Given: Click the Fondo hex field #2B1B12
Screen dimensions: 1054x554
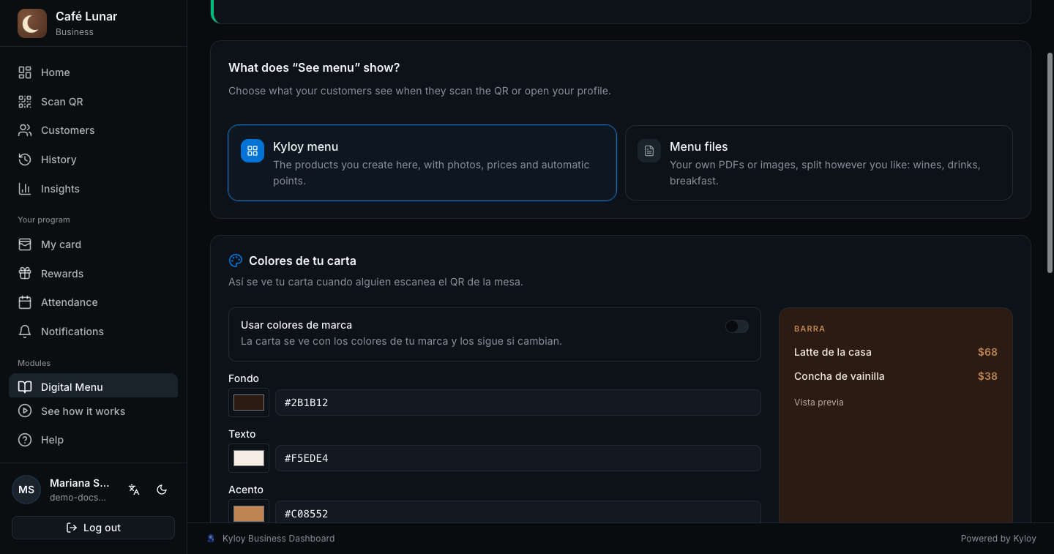Looking at the screenshot, I should [x=518, y=403].
